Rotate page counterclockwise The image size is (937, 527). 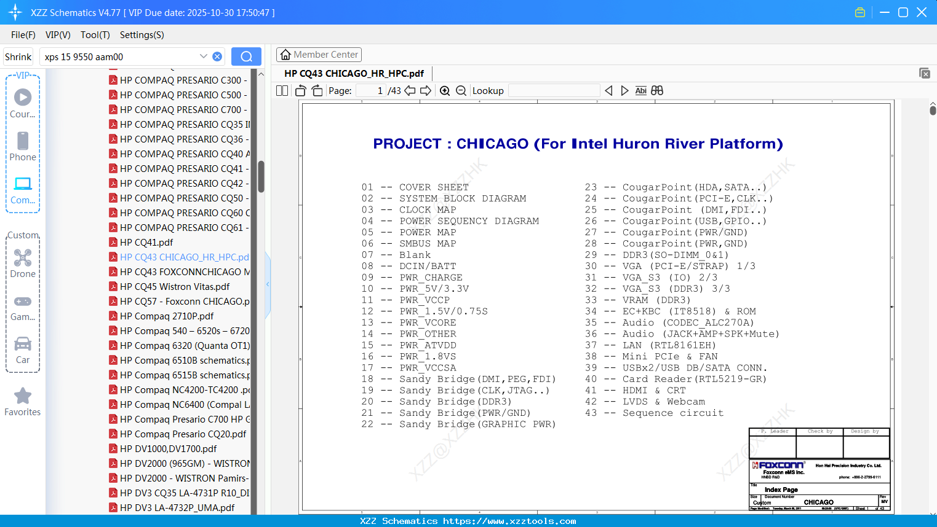pyautogui.click(x=301, y=90)
